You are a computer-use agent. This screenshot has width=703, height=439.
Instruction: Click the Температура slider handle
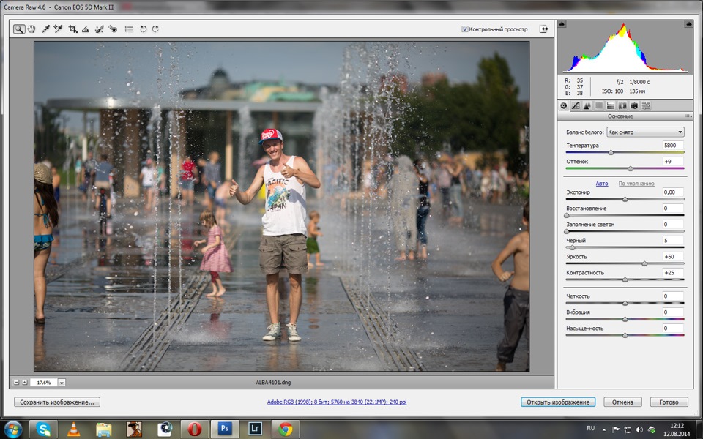point(611,153)
